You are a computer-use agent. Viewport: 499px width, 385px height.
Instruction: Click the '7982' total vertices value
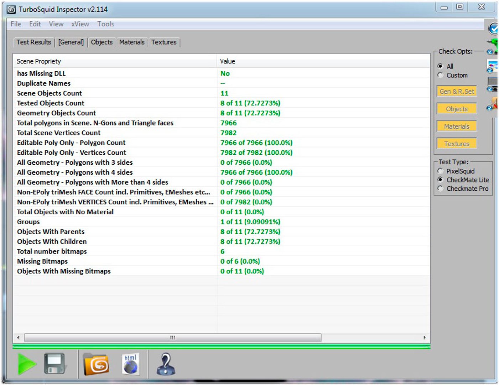pyautogui.click(x=229, y=133)
